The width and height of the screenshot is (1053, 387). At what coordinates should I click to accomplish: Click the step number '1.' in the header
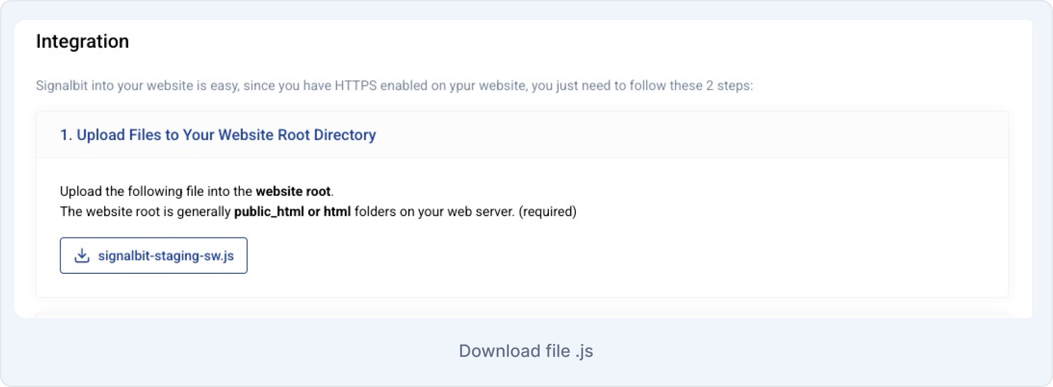[x=66, y=135]
